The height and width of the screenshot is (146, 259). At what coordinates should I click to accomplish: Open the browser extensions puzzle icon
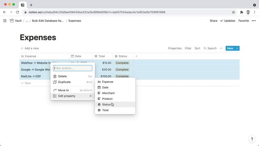tap(242, 12)
